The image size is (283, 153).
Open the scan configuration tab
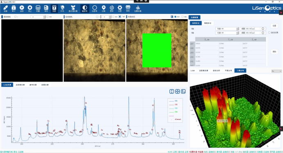(x=195, y=17)
